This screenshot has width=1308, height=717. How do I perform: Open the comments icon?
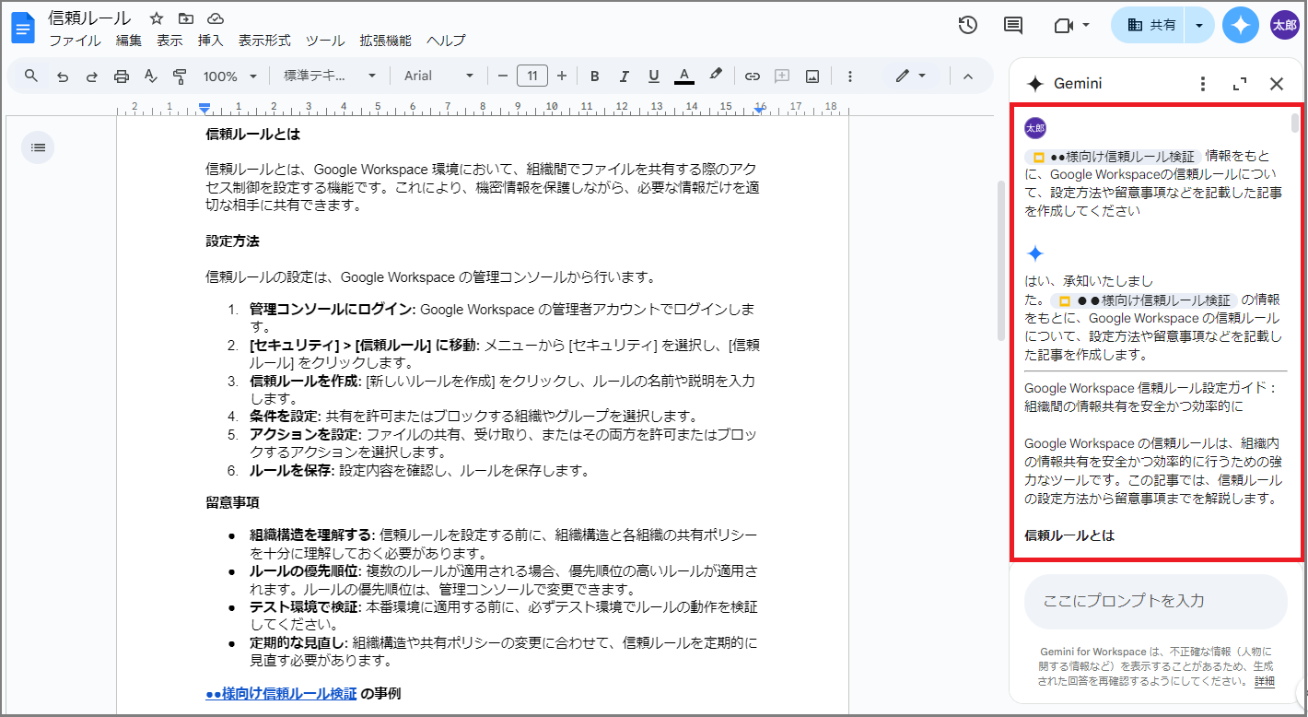1013,25
